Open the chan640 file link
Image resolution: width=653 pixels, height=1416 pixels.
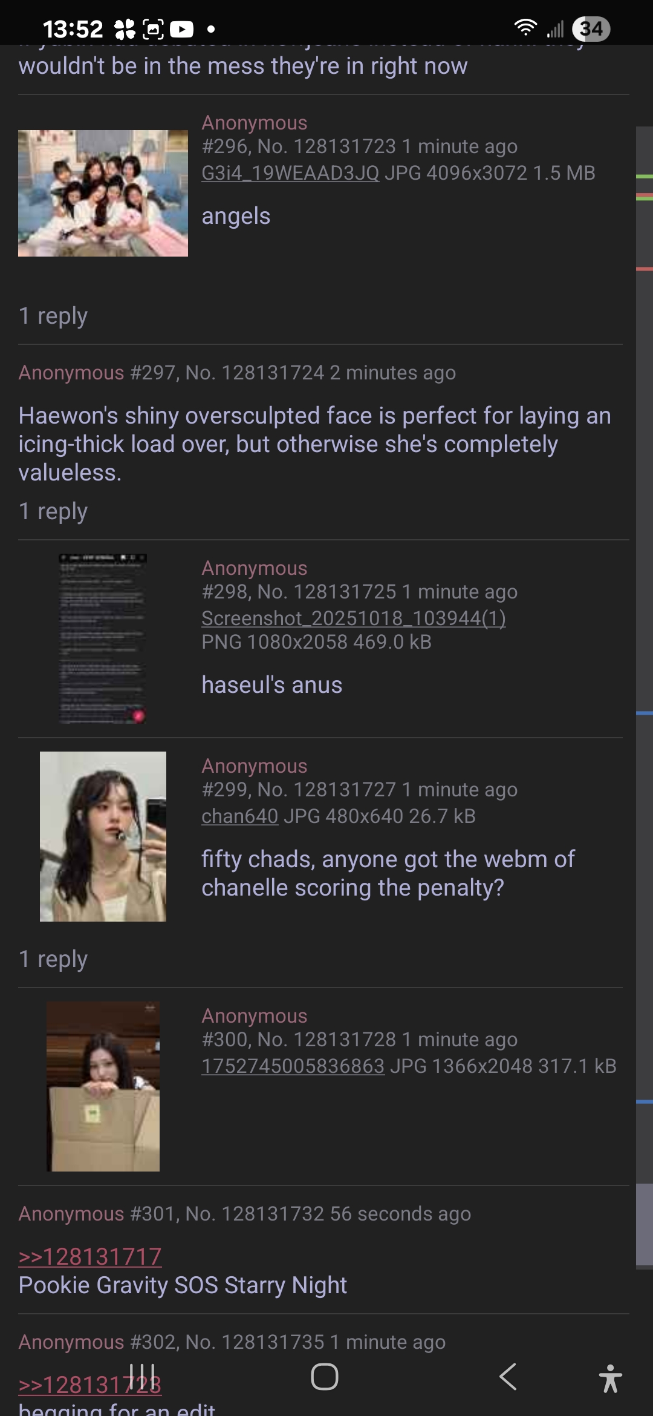(239, 816)
